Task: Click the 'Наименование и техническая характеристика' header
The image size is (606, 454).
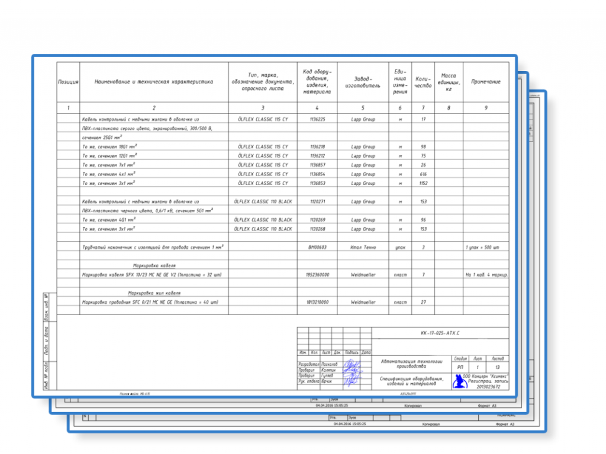Action: tap(154, 82)
